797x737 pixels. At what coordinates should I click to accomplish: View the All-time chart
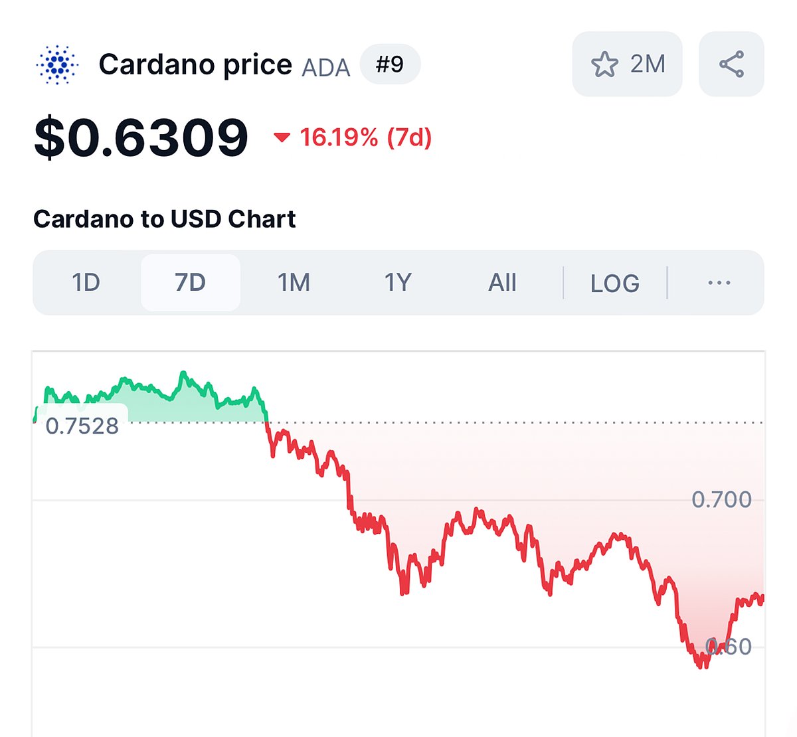[502, 282]
